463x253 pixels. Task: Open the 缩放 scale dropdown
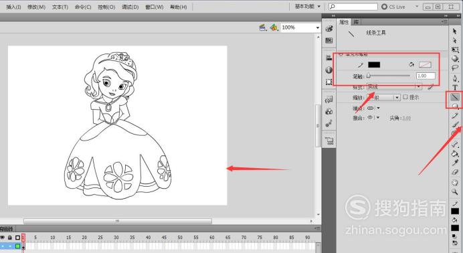click(383, 97)
